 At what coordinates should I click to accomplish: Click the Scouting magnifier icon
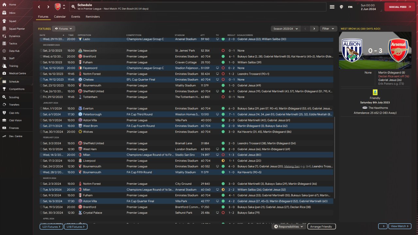click(x=5, y=97)
